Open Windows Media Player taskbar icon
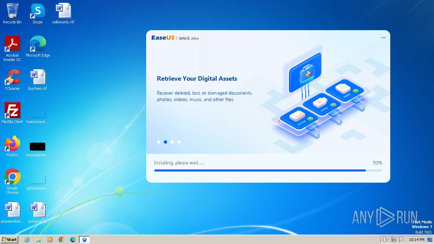The image size is (434, 244). tap(50, 240)
